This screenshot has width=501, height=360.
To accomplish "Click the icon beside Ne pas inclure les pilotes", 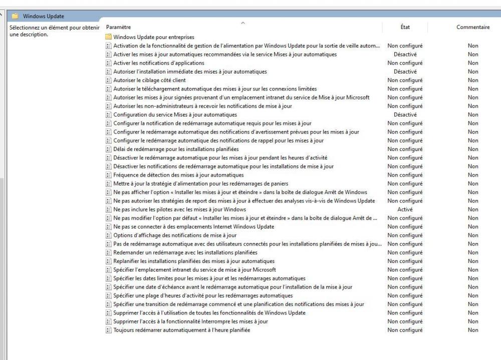I will coord(109,209).
